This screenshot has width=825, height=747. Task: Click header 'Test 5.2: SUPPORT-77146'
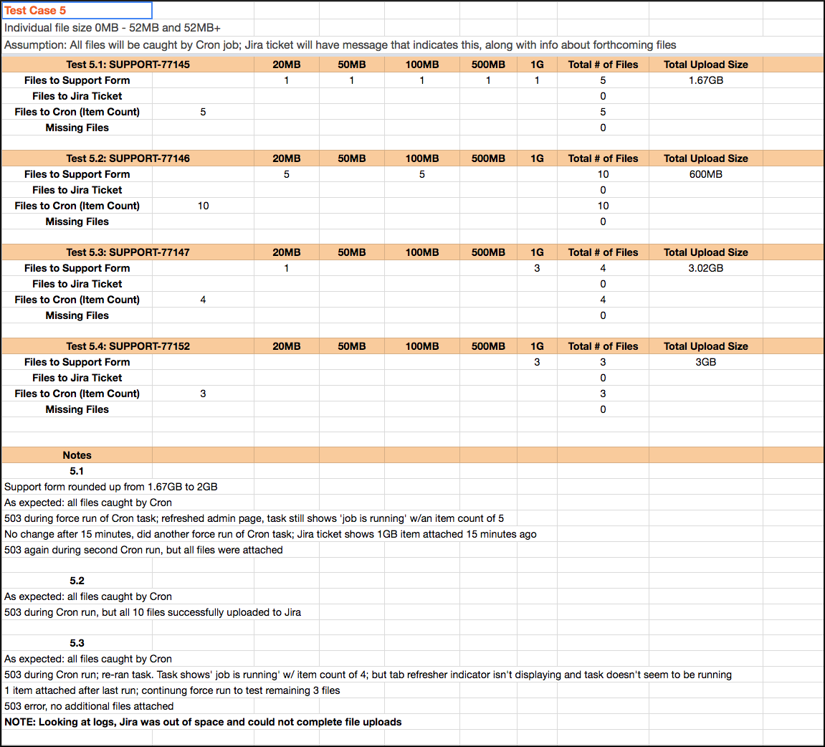tap(128, 158)
